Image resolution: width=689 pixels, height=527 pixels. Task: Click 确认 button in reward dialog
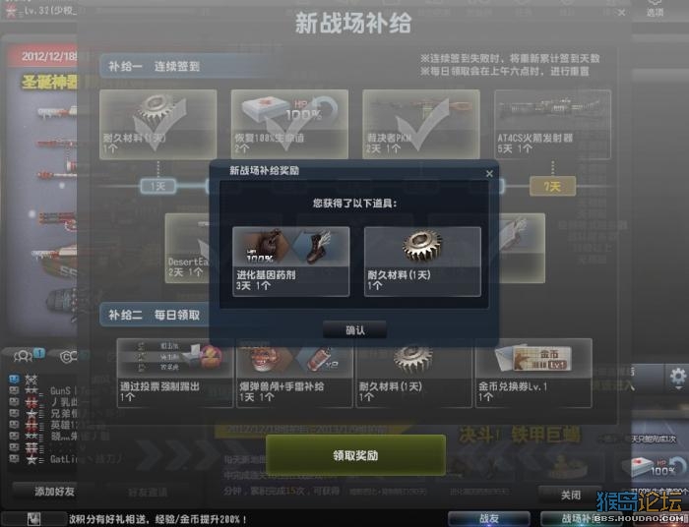click(354, 329)
